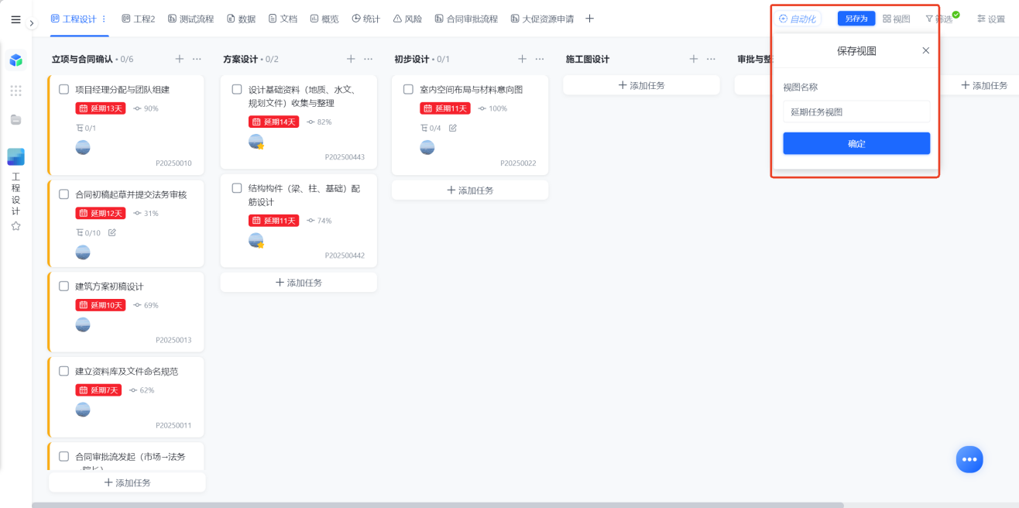Check the 建立资料库及文件命名规范 task checkbox
Viewport: 1019px width, 508px height.
(64, 371)
